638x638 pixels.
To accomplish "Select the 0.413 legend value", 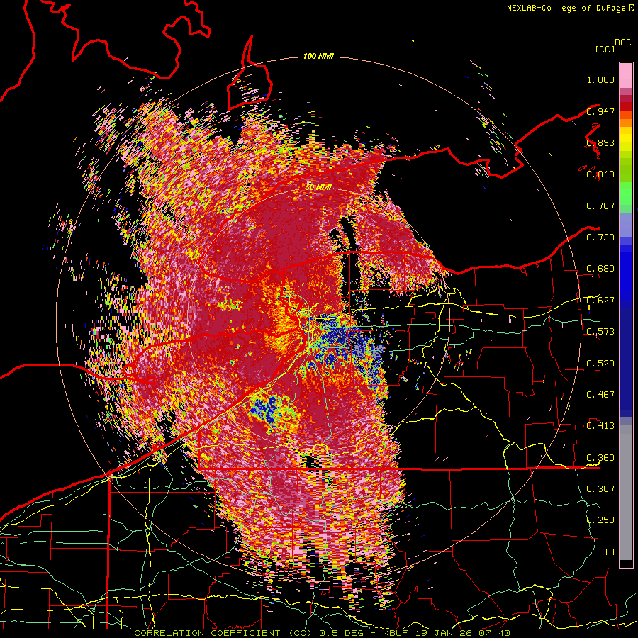I will tap(600, 426).
